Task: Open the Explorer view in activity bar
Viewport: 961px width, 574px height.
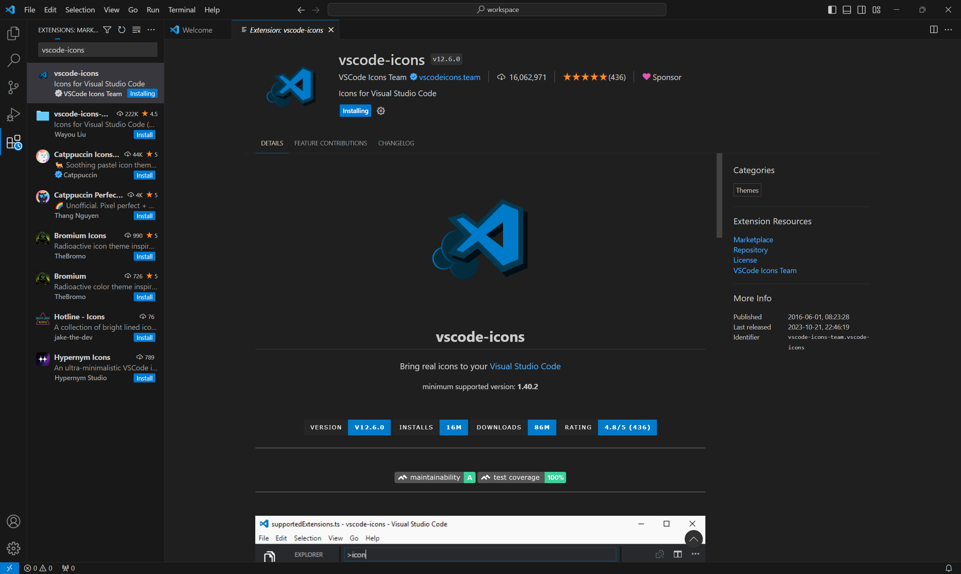Action: click(x=14, y=33)
